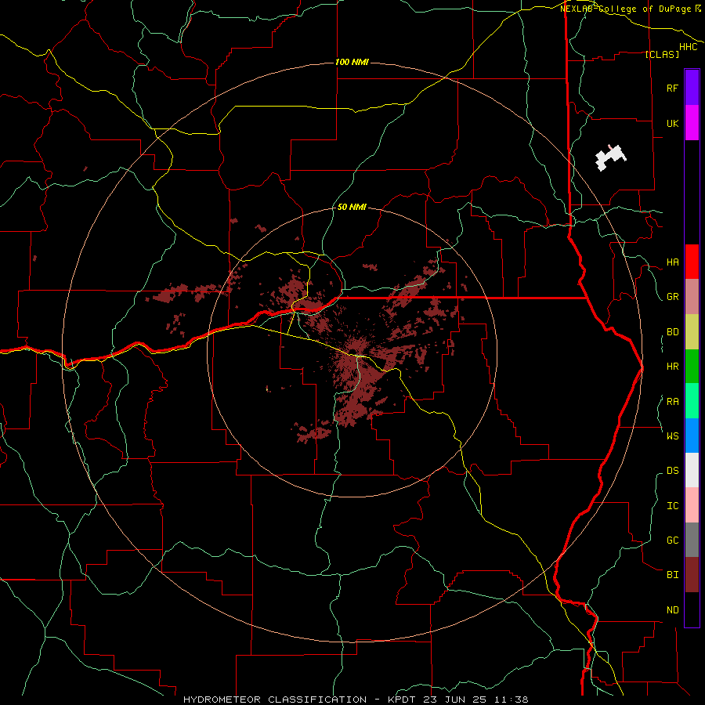Click the UK magenta legend color swatch
The height and width of the screenshot is (705, 705).
click(692, 123)
